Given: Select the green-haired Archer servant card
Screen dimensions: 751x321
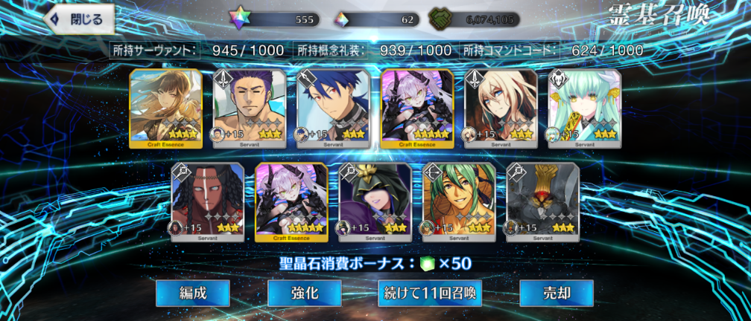Looking at the screenshot, I should pyautogui.click(x=459, y=203).
